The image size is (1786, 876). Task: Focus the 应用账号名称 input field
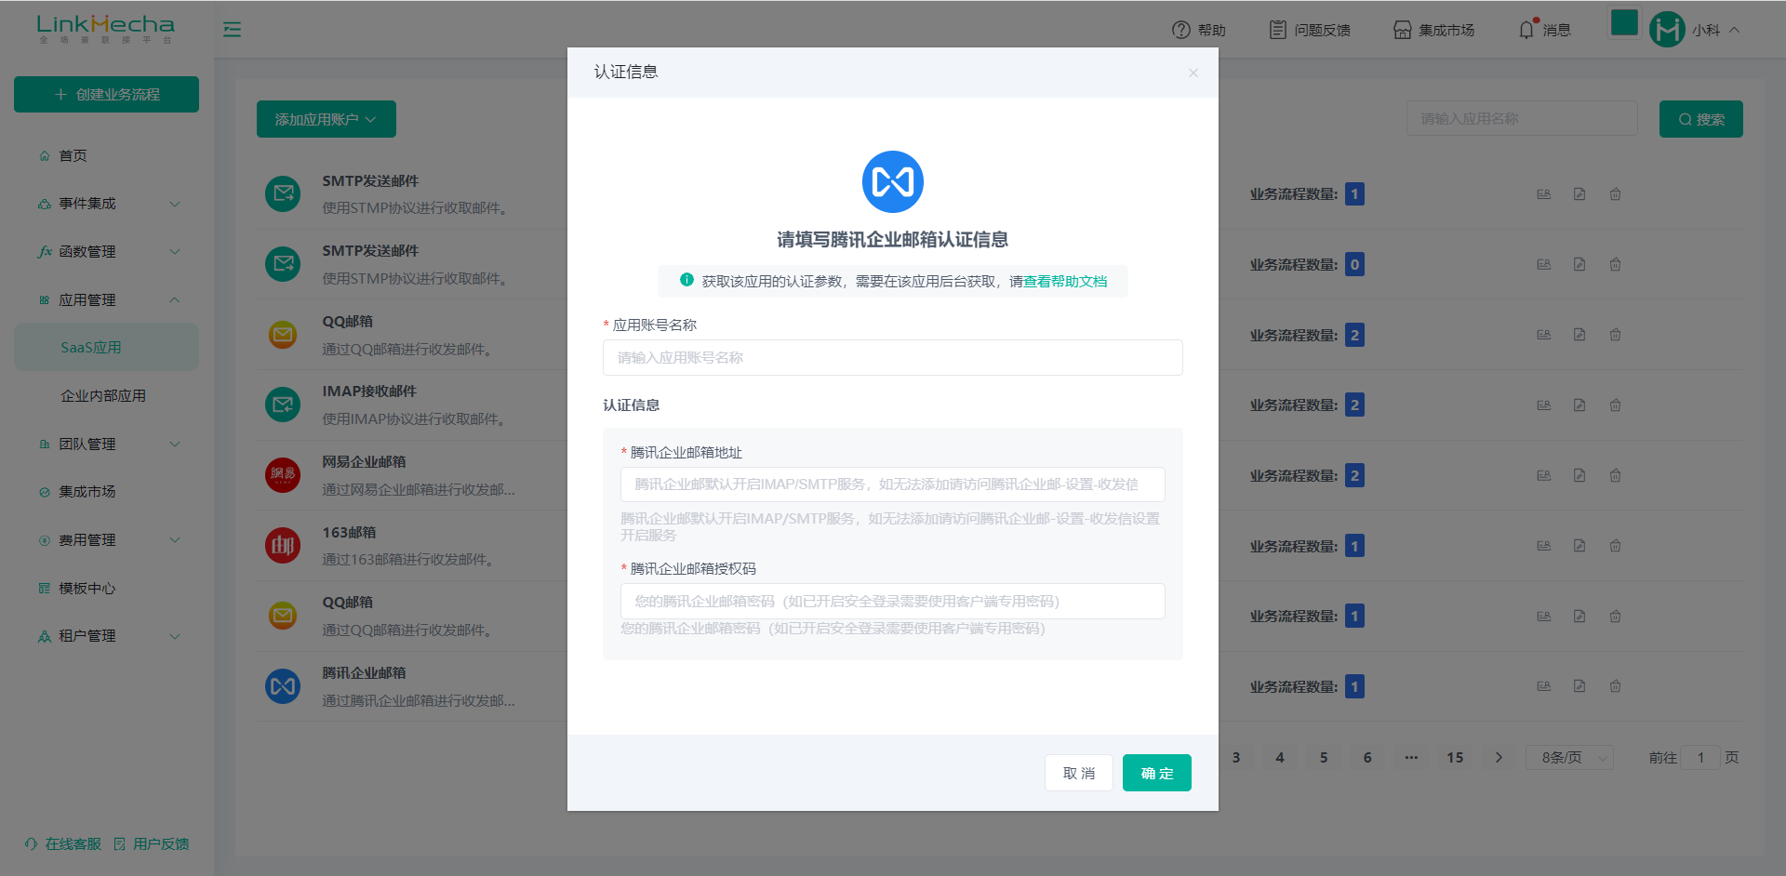893,357
